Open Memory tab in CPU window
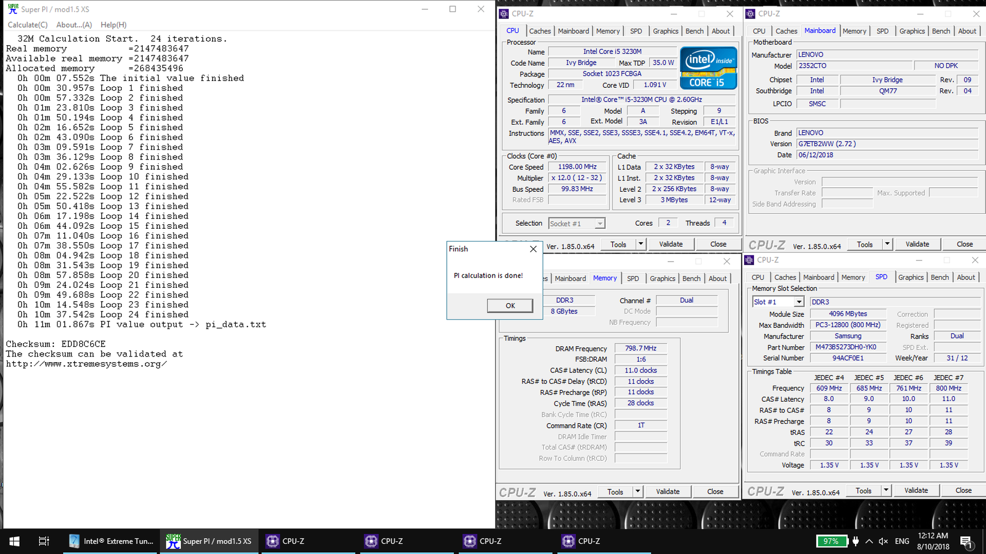The width and height of the screenshot is (986, 554). [608, 31]
